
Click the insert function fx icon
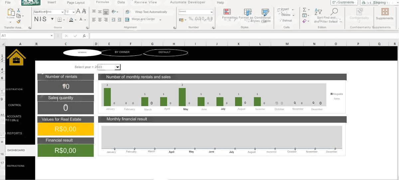pos(84,36)
